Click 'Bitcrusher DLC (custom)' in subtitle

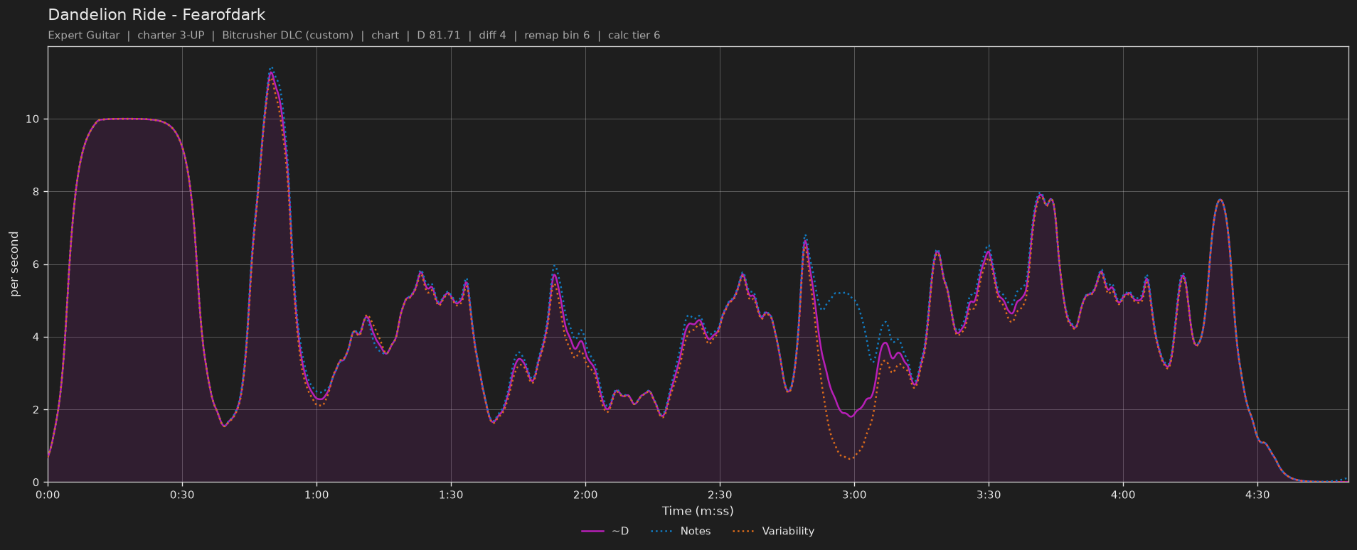pos(287,35)
